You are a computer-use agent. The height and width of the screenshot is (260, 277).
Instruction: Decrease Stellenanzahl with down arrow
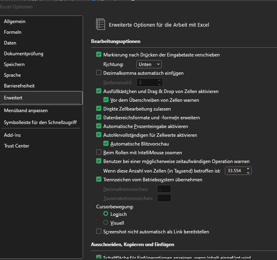(x=159, y=85)
